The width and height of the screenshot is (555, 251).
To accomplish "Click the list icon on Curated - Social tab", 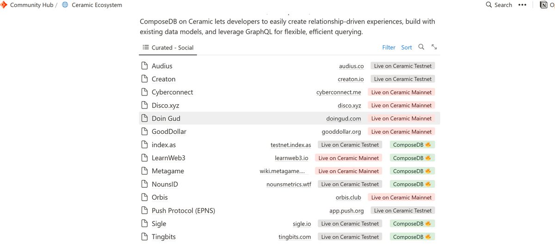I will [x=145, y=48].
